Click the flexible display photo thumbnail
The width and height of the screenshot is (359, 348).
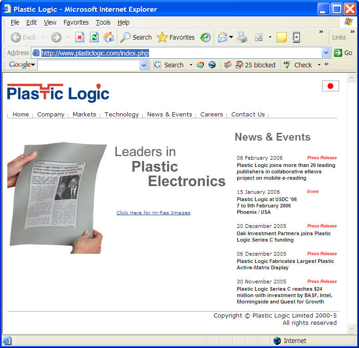[x=57, y=197]
